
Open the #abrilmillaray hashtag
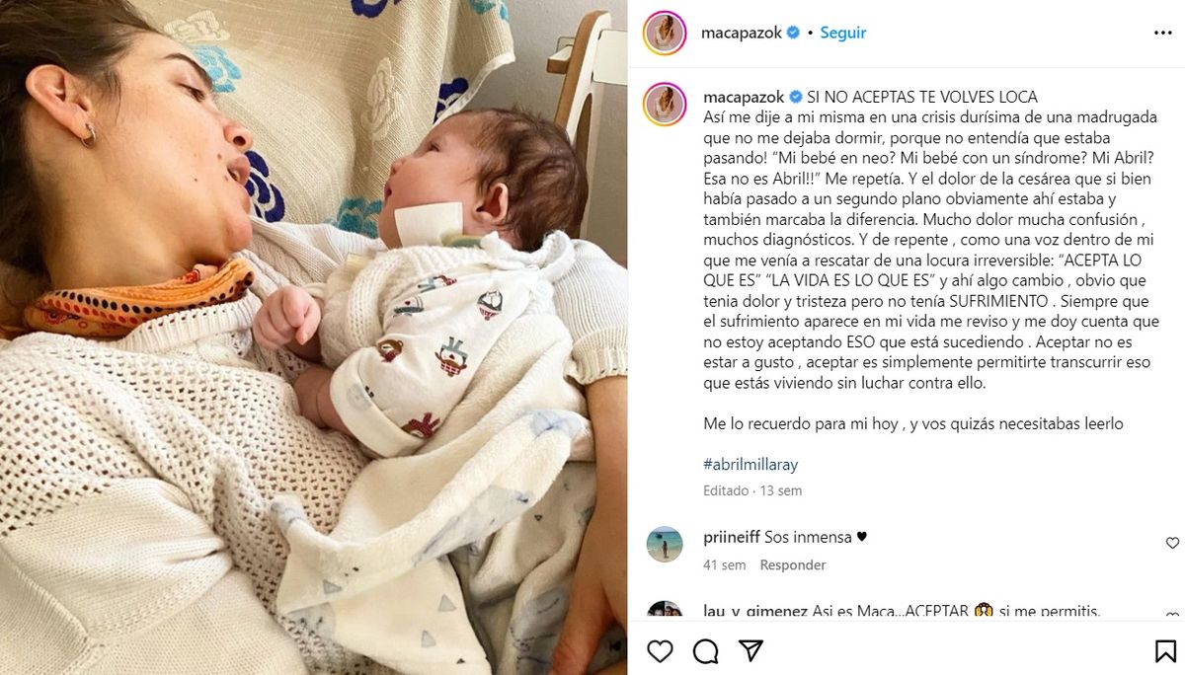pyautogui.click(x=750, y=465)
